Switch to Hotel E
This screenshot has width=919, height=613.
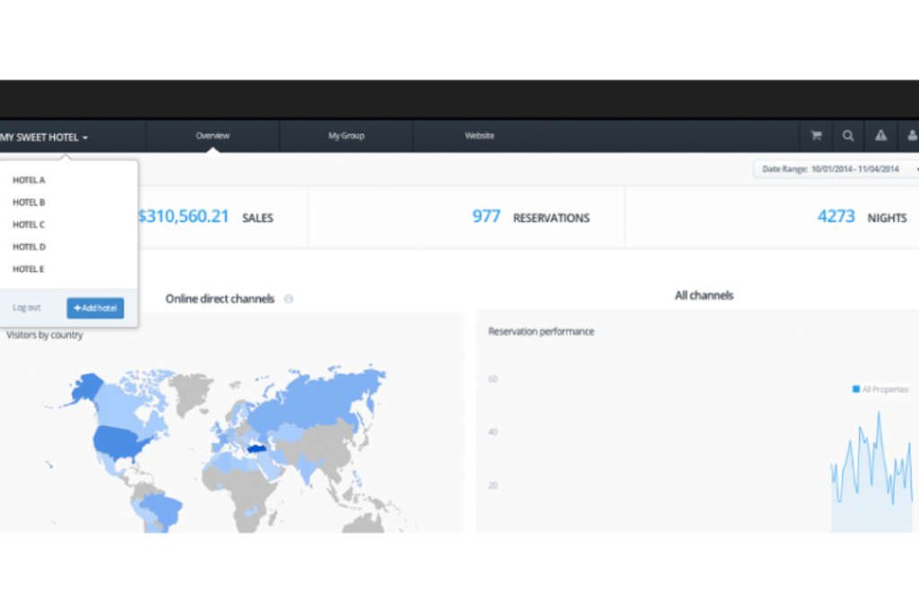pyautogui.click(x=29, y=269)
